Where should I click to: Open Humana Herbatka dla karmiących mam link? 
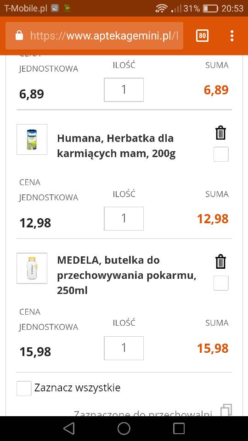(116, 146)
